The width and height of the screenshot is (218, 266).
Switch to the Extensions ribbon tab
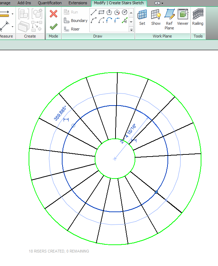(x=78, y=3)
